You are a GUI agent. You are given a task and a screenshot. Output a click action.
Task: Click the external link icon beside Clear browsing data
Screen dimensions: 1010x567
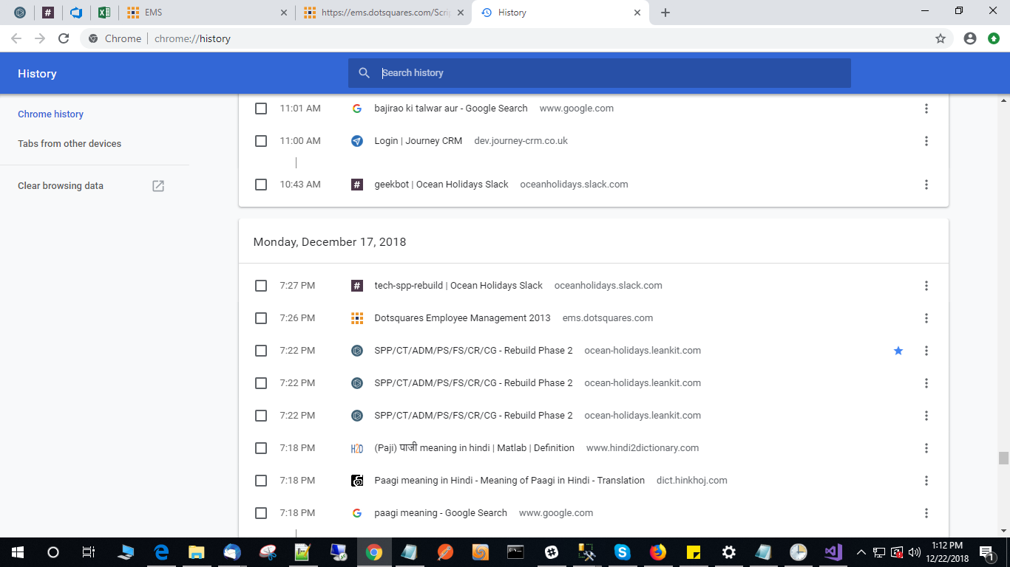[x=158, y=186]
